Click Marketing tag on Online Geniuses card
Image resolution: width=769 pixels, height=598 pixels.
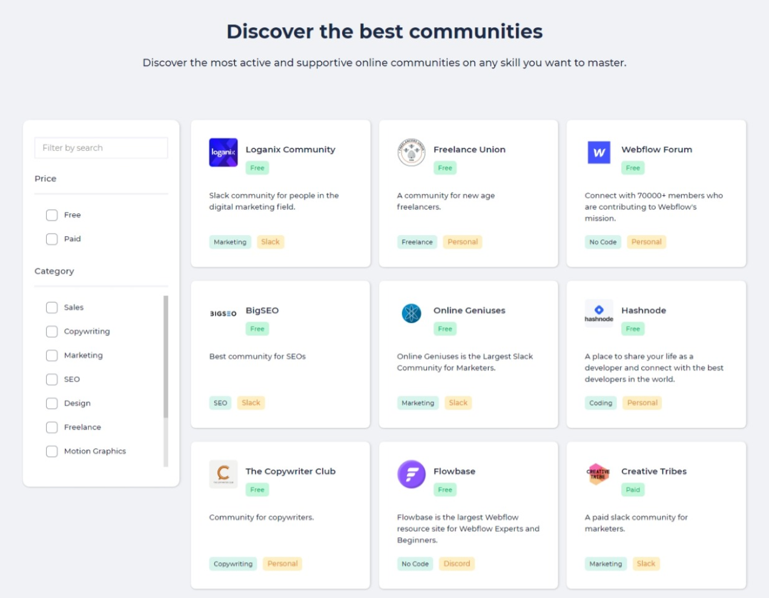[418, 403]
